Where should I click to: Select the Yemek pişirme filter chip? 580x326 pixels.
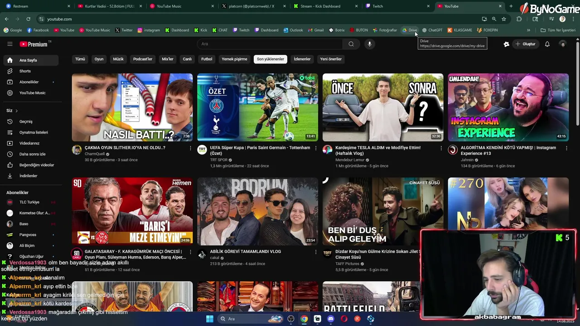234,59
